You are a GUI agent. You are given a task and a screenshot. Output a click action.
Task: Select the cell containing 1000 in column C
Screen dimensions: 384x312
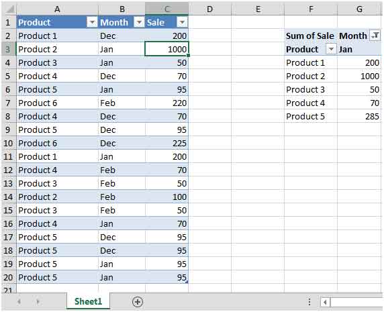[166, 49]
